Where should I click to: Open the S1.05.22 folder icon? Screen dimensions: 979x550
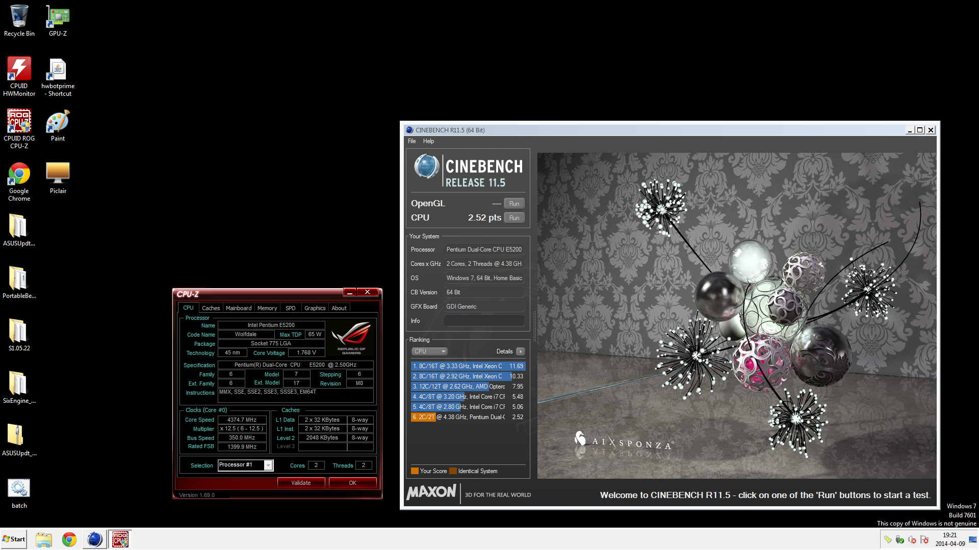(x=19, y=335)
